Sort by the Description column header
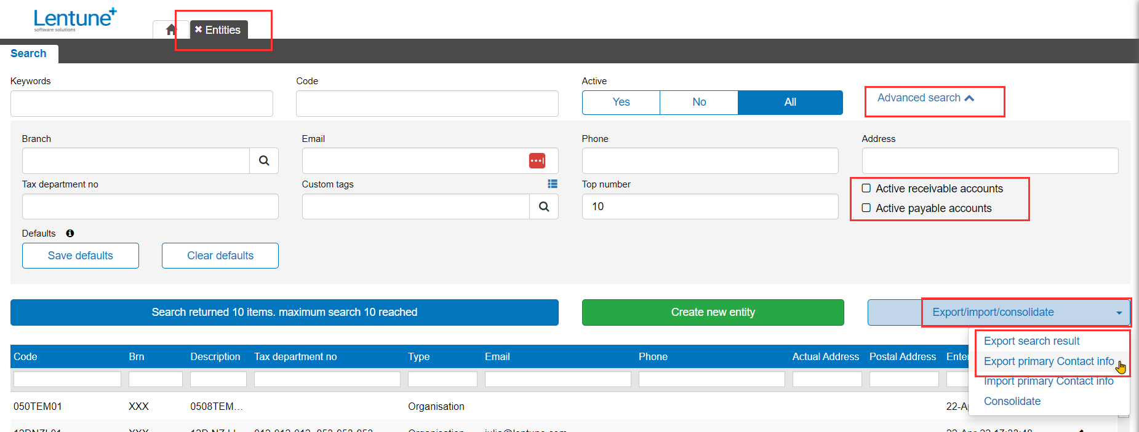The width and height of the screenshot is (1139, 432). pyautogui.click(x=215, y=356)
